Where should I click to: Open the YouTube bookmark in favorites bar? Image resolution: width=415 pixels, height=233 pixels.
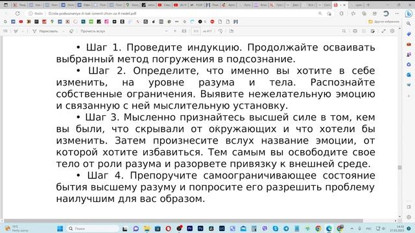coord(21,21)
